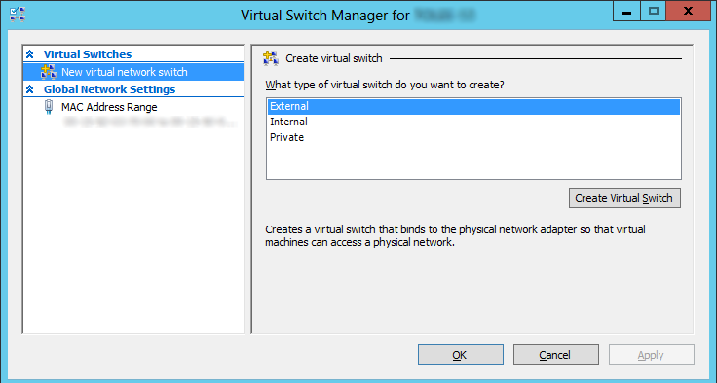Choose External switch type
Image resolution: width=717 pixels, height=383 pixels.
473,106
